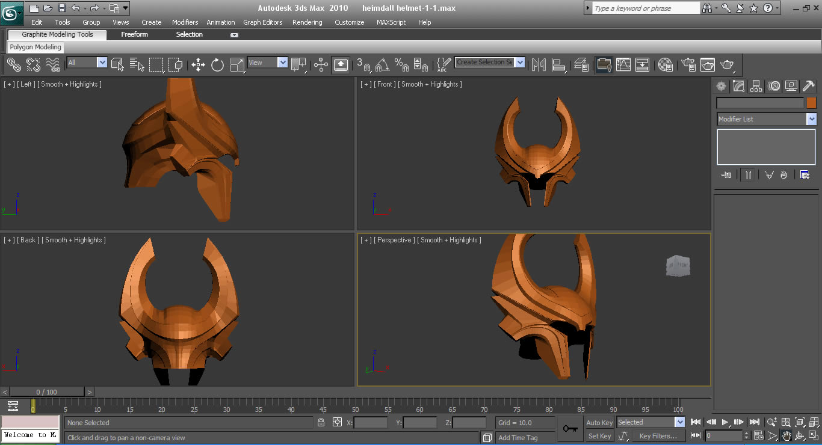Image resolution: width=822 pixels, height=445 pixels.
Task: Open the Modifiers menu
Action: coord(185,22)
